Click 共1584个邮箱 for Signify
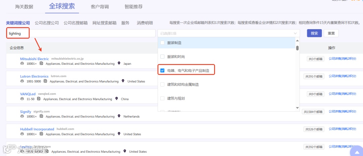Viewport: 363px width, 156px height. (313, 112)
